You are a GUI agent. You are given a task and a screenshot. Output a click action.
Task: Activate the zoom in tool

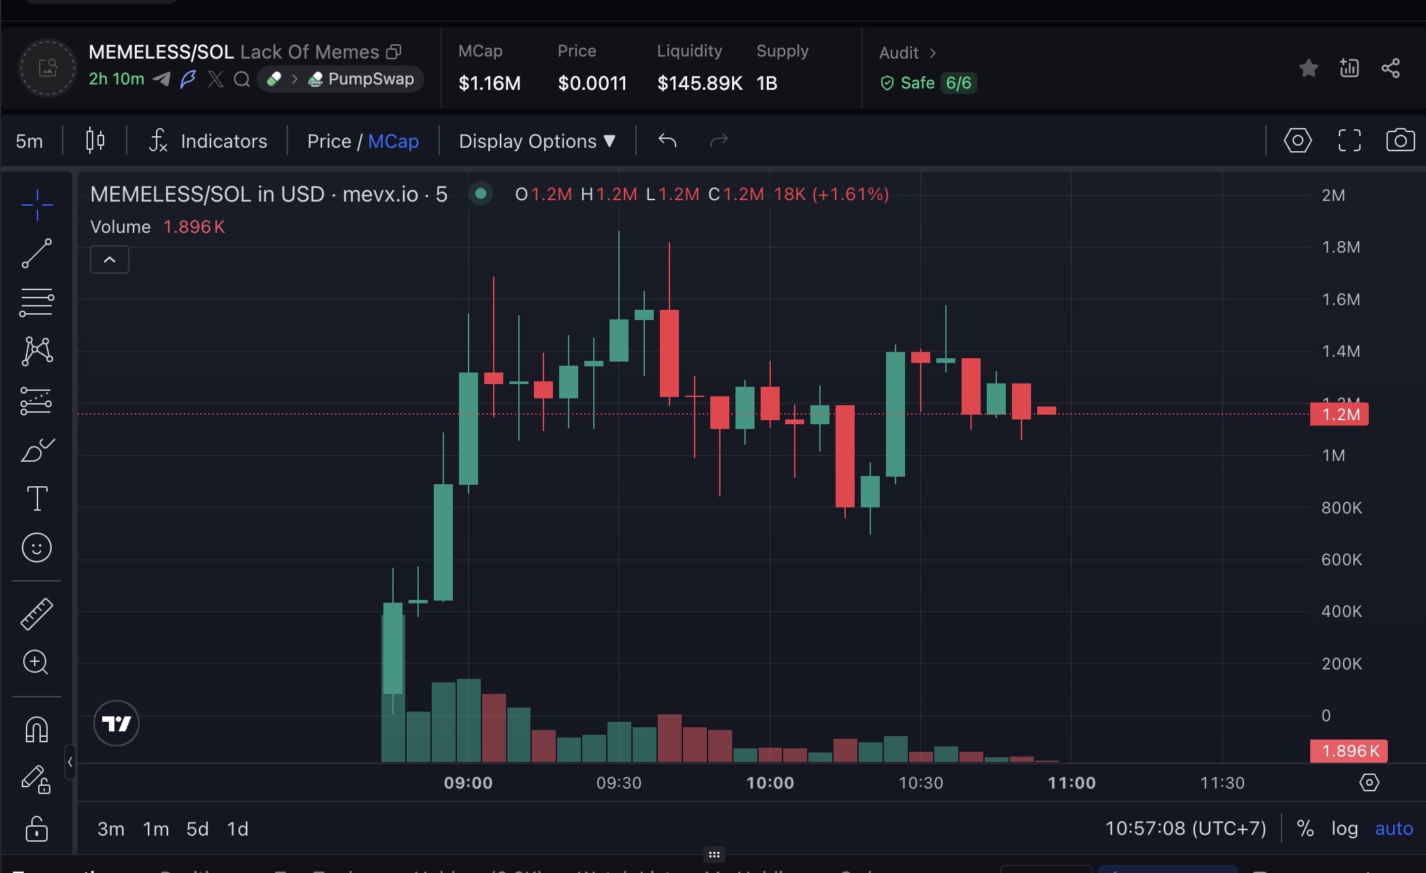pyautogui.click(x=37, y=662)
